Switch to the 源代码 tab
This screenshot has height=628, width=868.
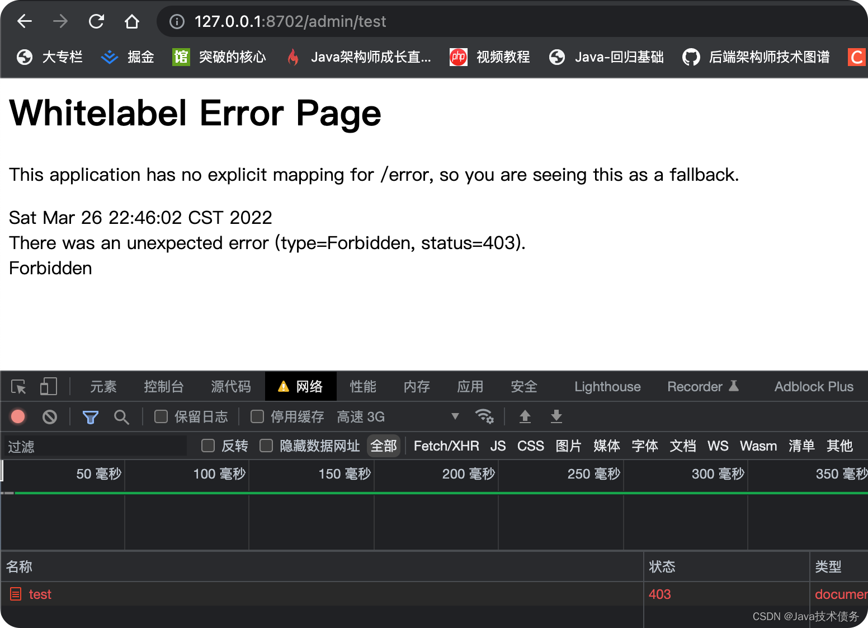(231, 387)
